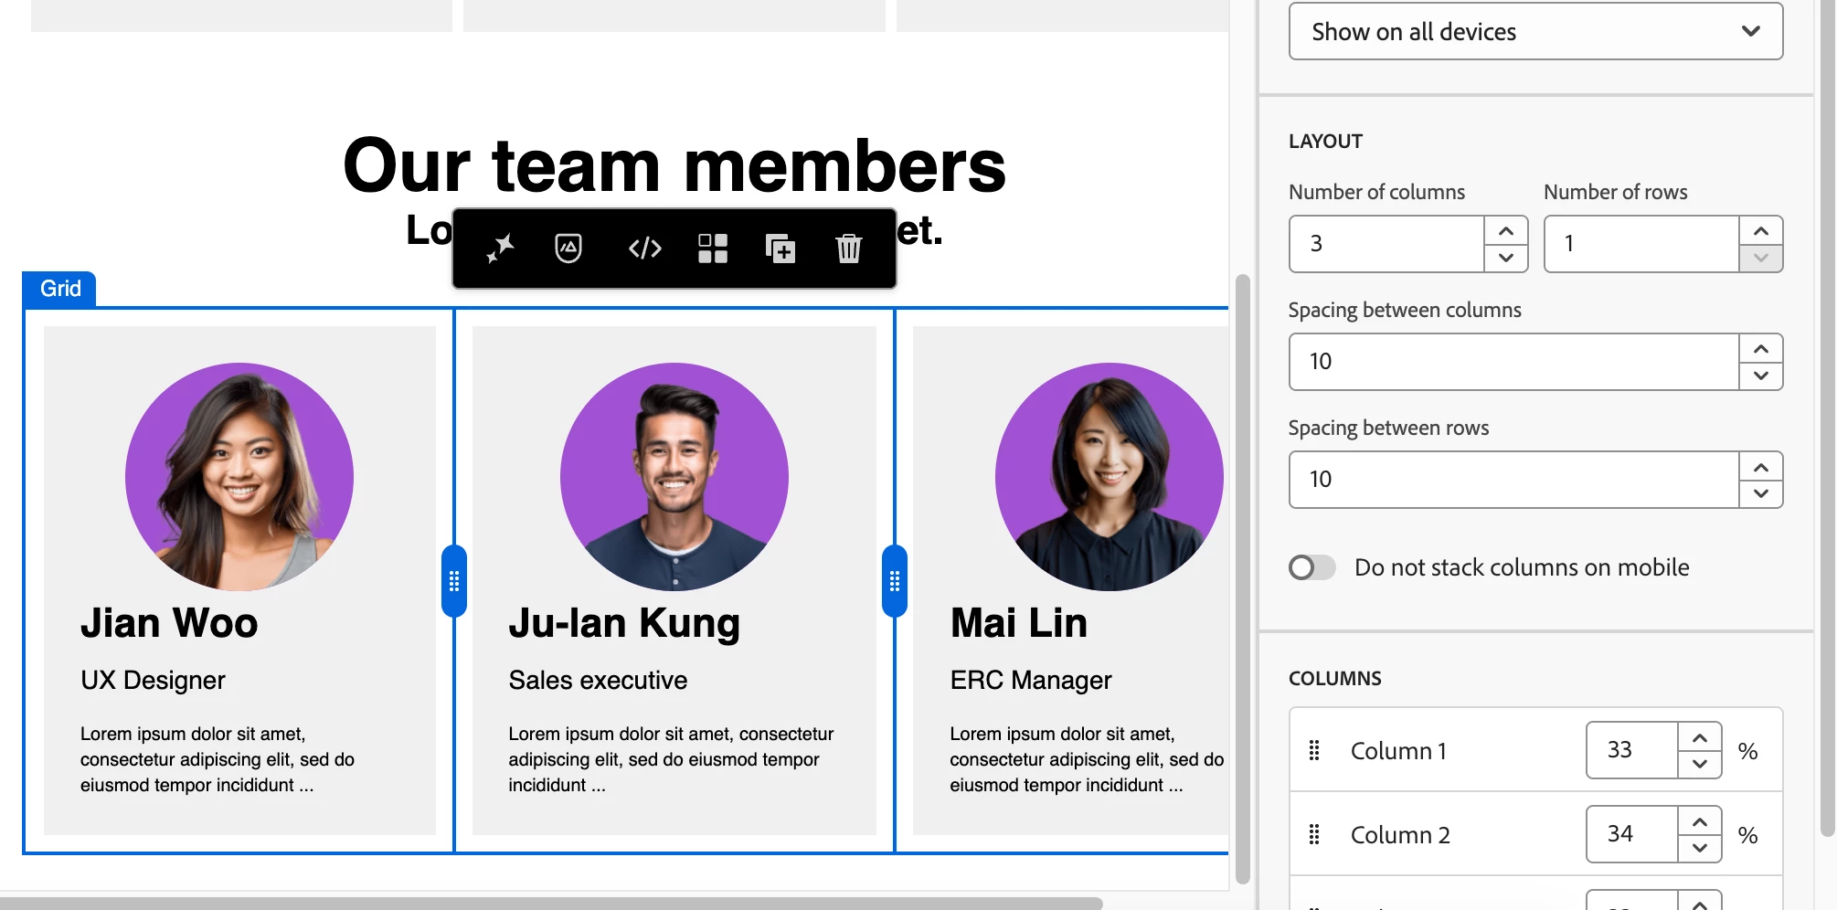Click the resize handle between Ju-lan Kung and Mai Lin
This screenshot has width=1837, height=910.
895,581
